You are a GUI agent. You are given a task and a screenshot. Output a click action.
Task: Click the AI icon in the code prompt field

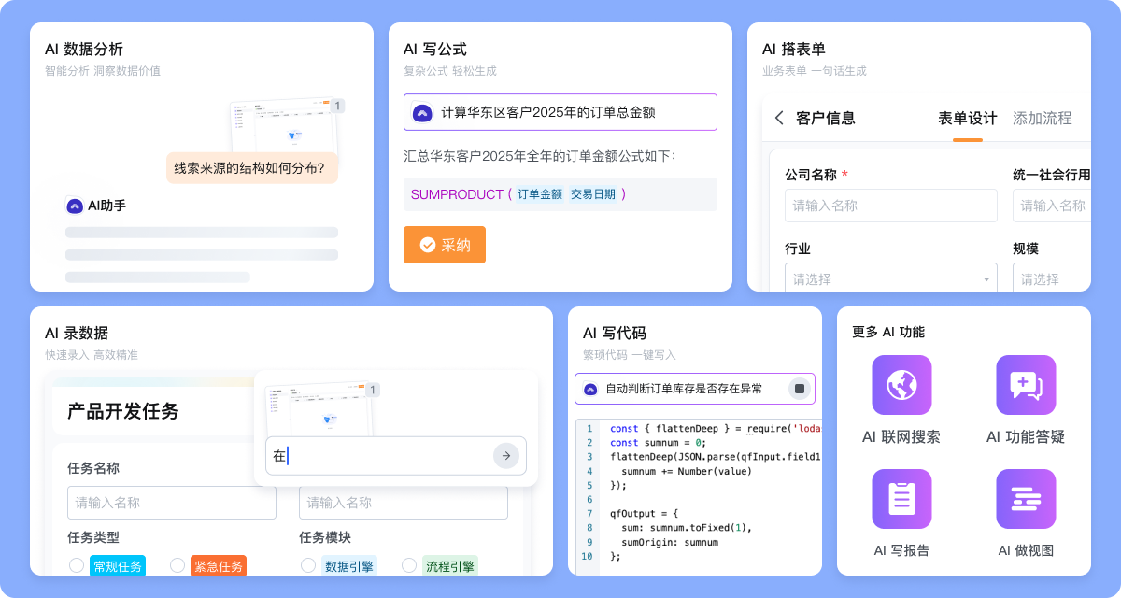tap(590, 388)
